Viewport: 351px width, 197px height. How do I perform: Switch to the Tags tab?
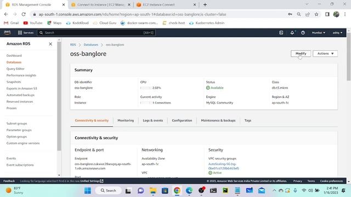248,120
